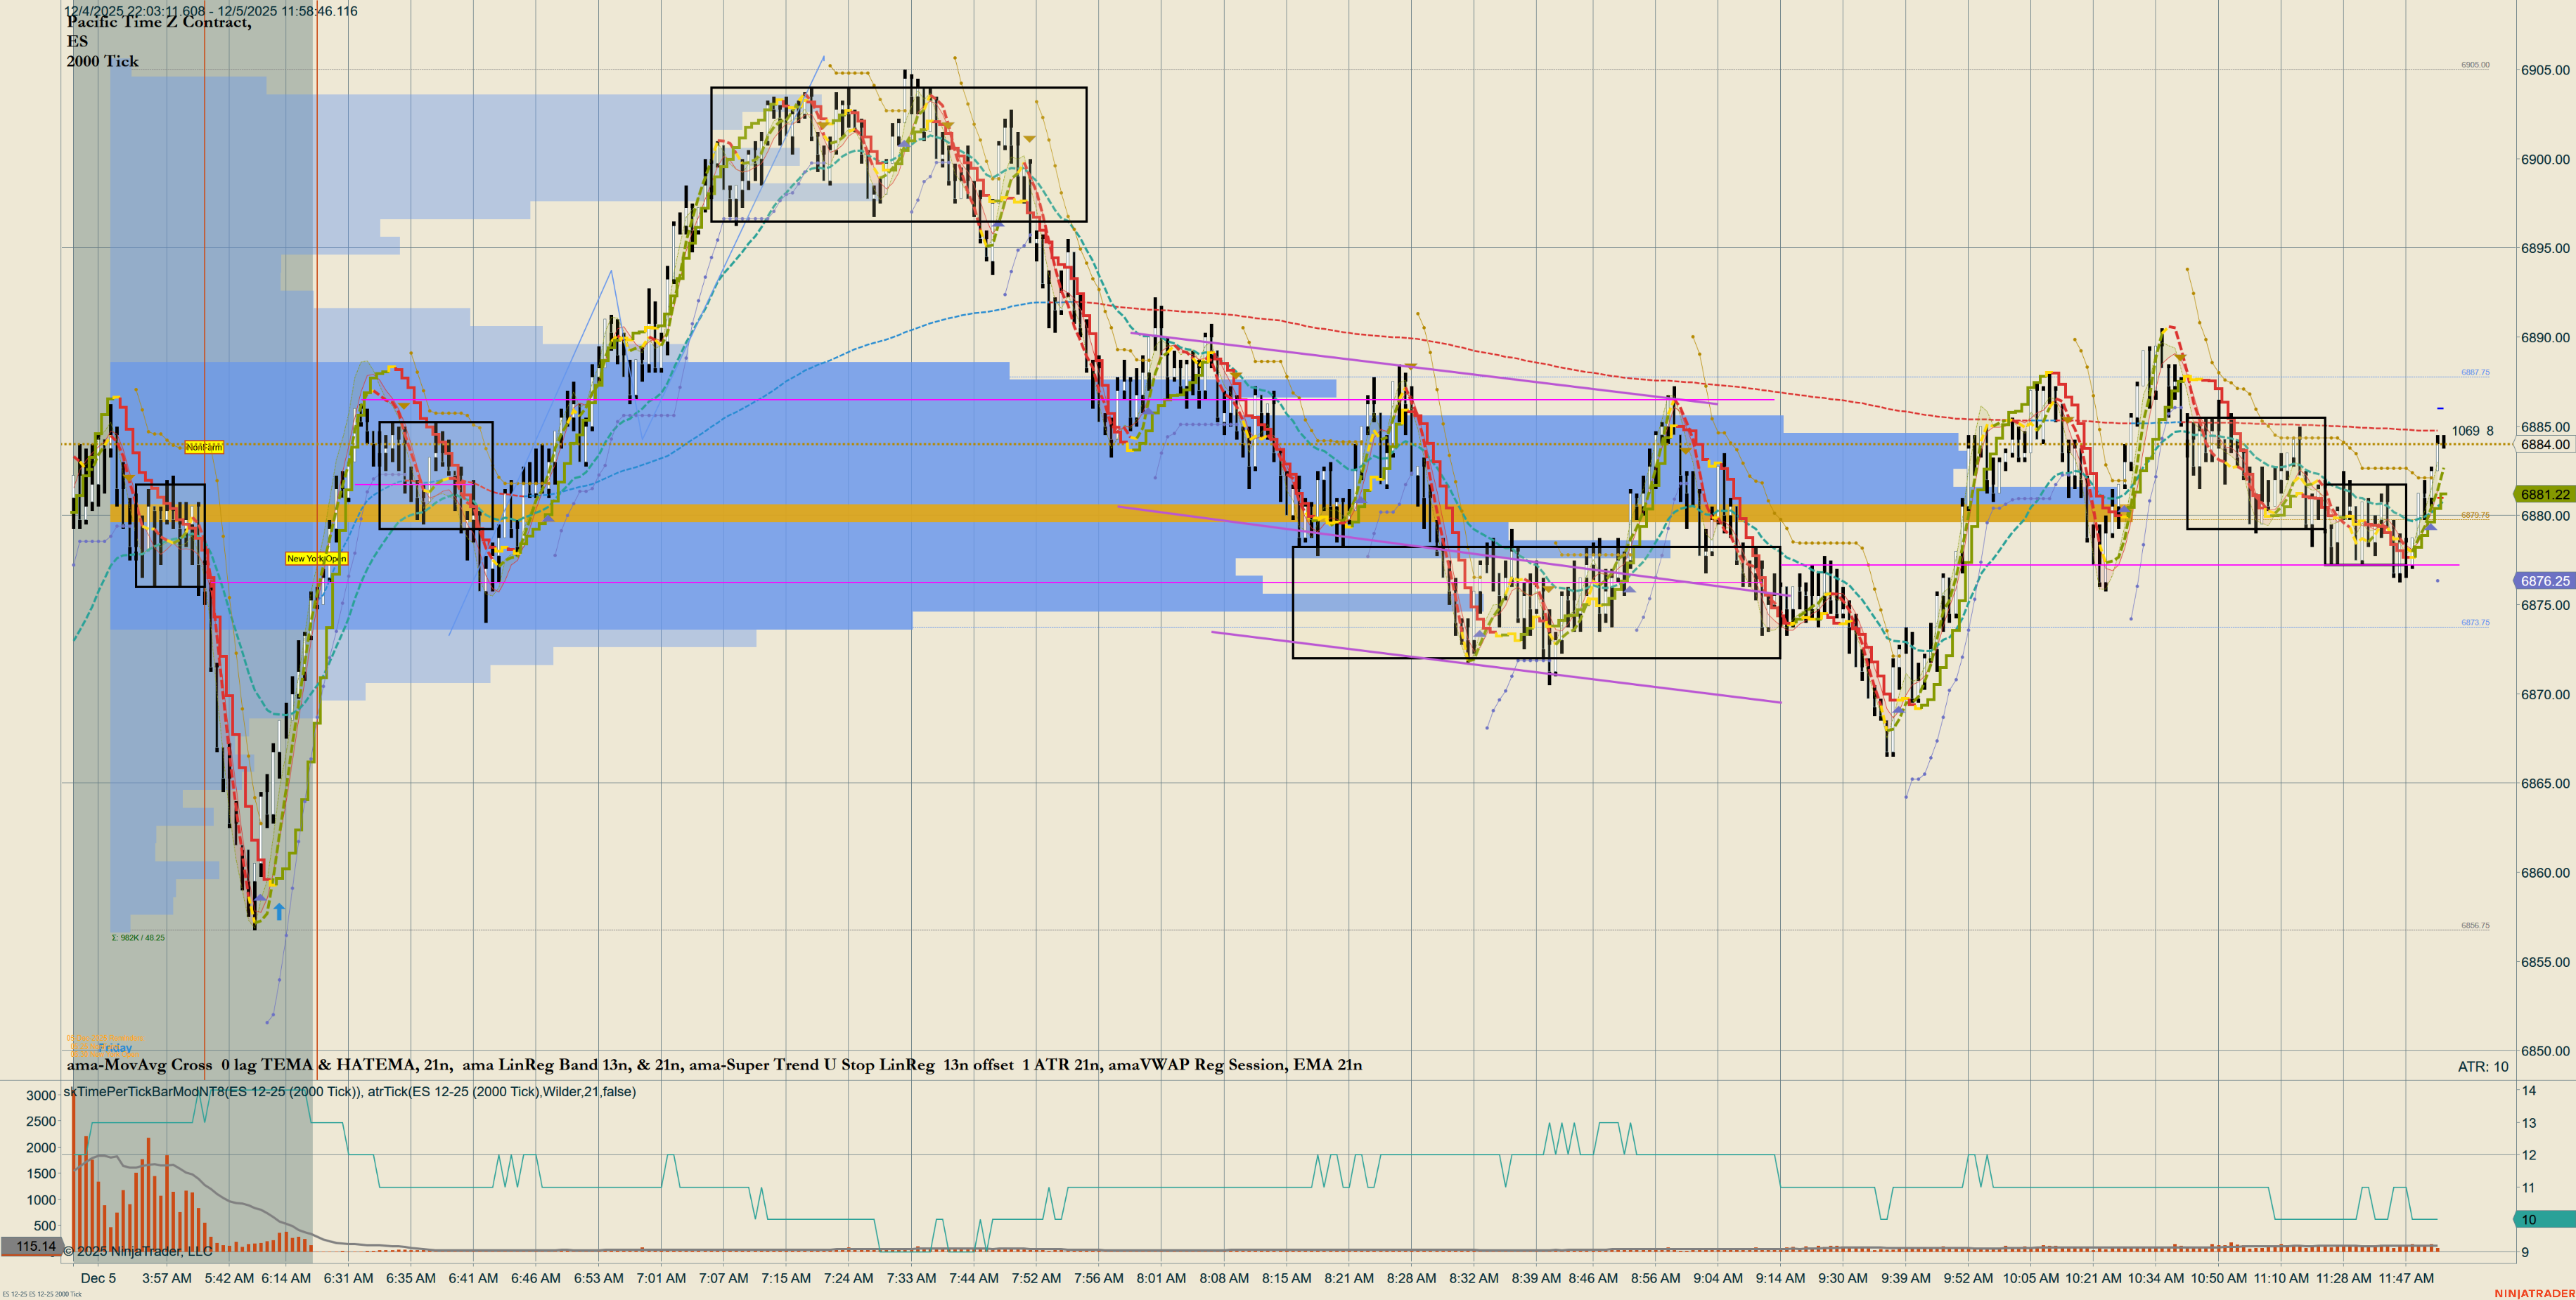Click the 1069 8 bar counter text

(2473, 431)
